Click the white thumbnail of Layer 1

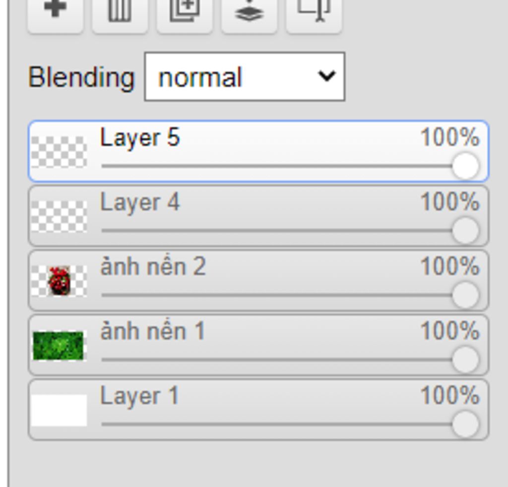59,410
